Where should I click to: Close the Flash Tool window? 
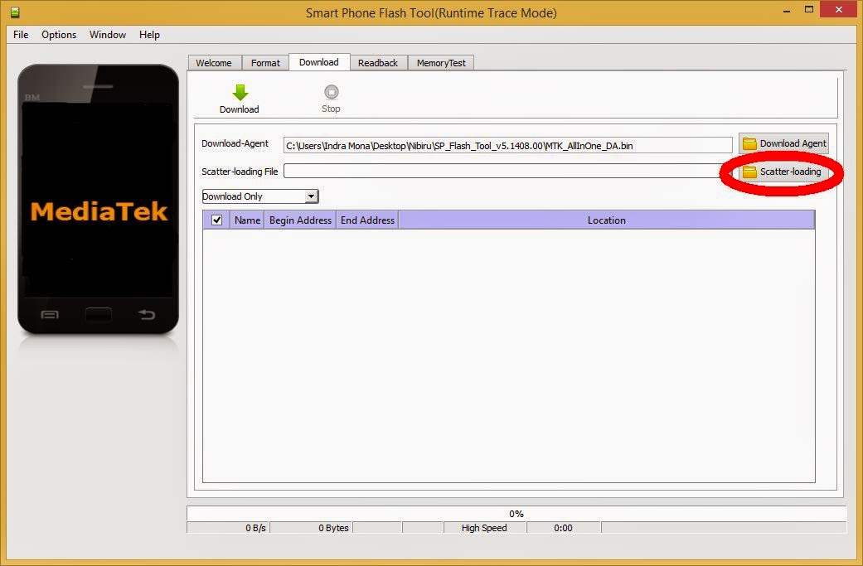coord(839,9)
